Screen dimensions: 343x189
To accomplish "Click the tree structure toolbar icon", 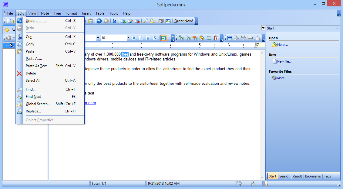I will tap(115, 21).
